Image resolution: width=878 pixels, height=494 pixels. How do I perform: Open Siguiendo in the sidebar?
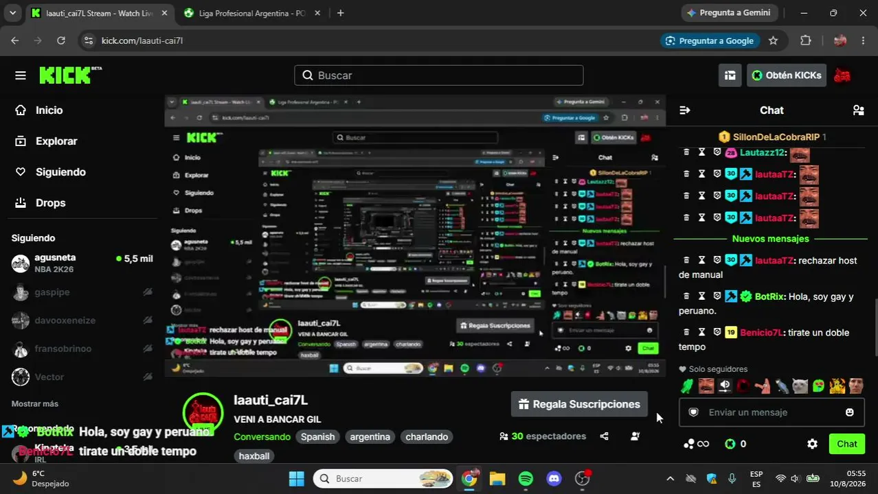tap(60, 172)
